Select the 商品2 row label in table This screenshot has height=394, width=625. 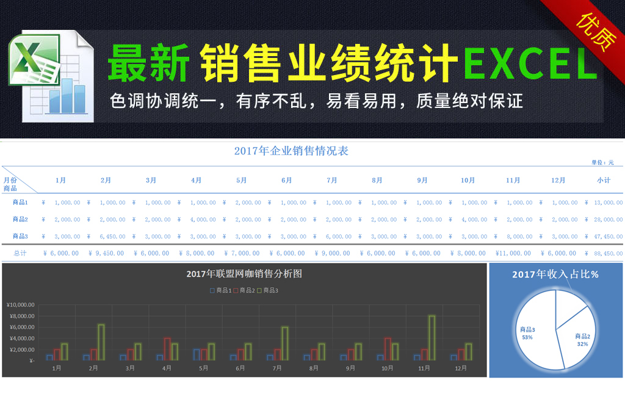click(20, 220)
